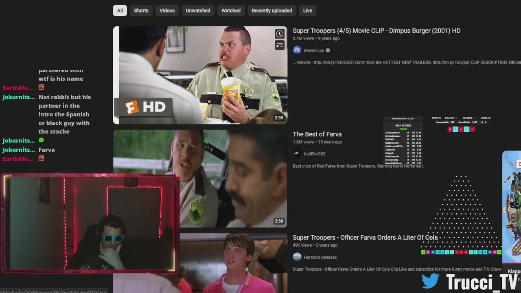The height and width of the screenshot is (293, 521).
Task: Click Watch later clock icon on Dimpus Burger thumbnail
Action: 280,34
